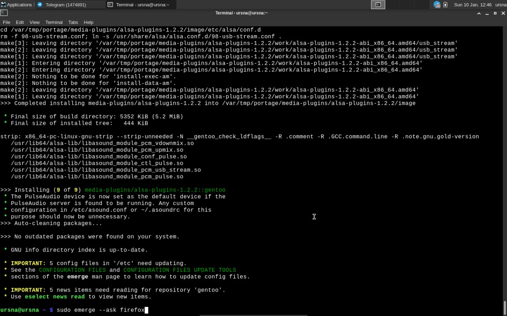The height and width of the screenshot is (316, 507).
Task: Minimize the terminal window
Action: tap(487, 13)
